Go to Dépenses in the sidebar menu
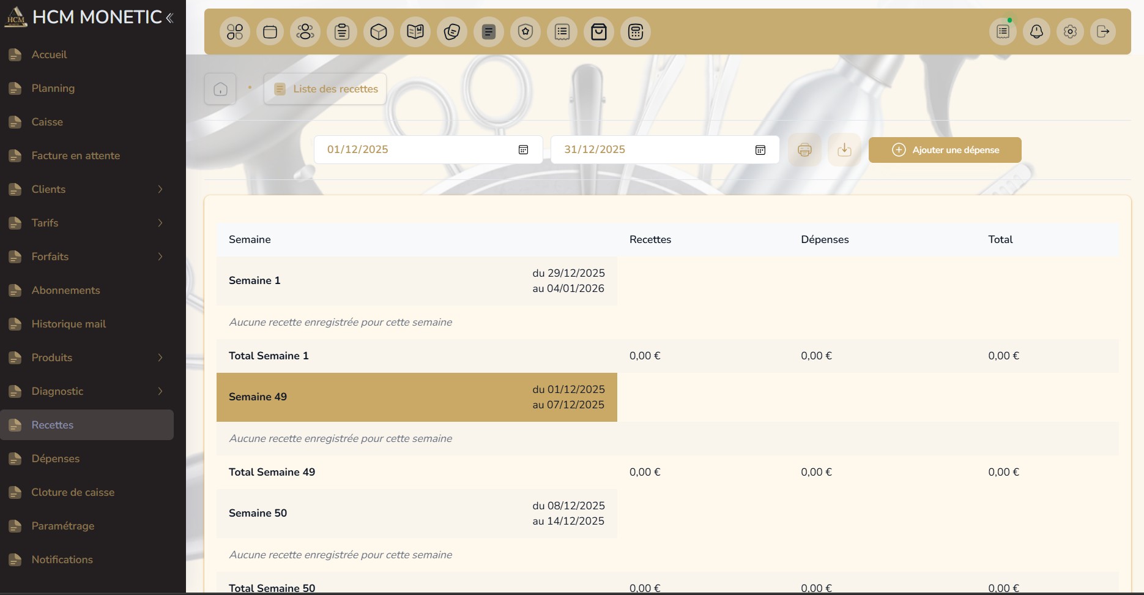Image resolution: width=1144 pixels, height=595 pixels. pyautogui.click(x=56, y=458)
